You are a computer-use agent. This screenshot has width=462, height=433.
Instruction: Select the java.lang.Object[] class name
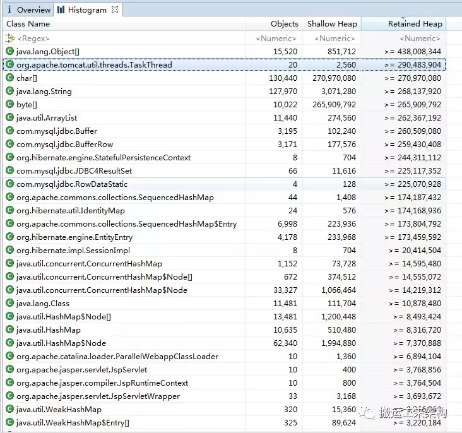[48, 52]
